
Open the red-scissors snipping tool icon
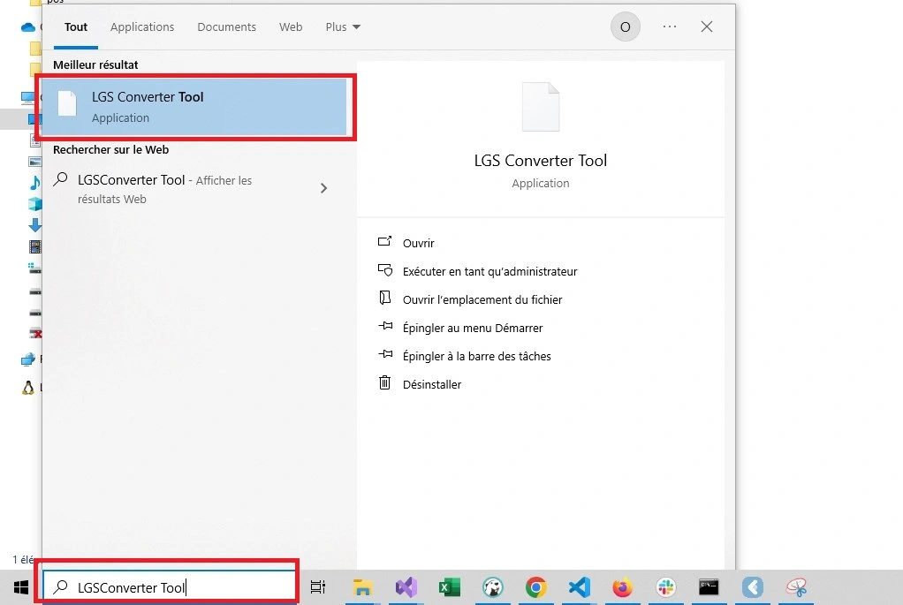click(x=796, y=587)
